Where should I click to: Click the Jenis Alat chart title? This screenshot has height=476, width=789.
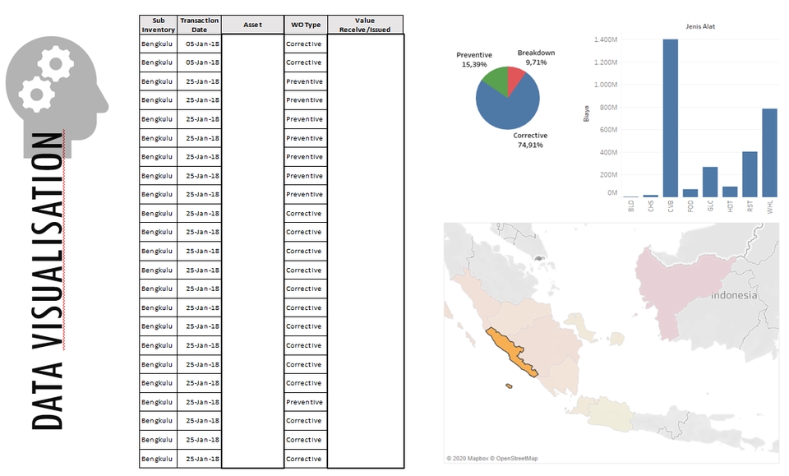[700, 26]
